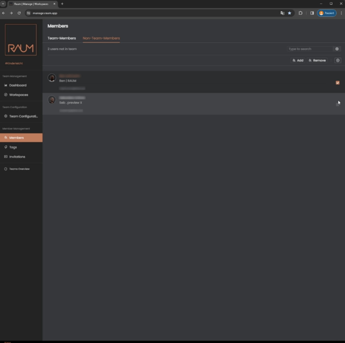Open Dashboard via its sidebar chart icon
Screen dimensions: 345x343
pos(6,85)
